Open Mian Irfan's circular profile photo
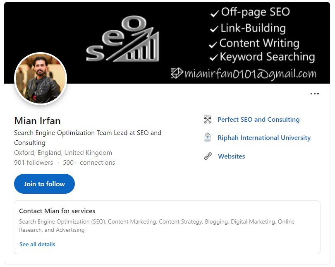The width and height of the screenshot is (335, 267). point(41,79)
